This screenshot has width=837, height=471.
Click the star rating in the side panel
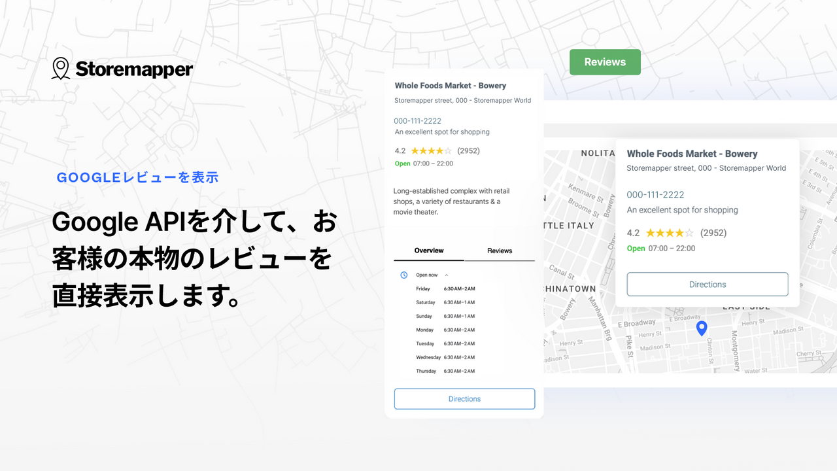tap(431, 150)
